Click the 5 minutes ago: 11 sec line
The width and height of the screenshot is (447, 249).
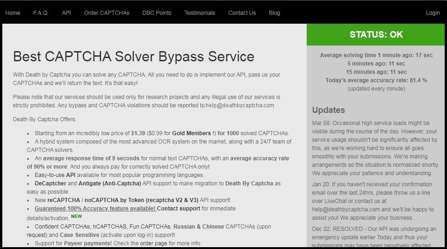pos(376,63)
